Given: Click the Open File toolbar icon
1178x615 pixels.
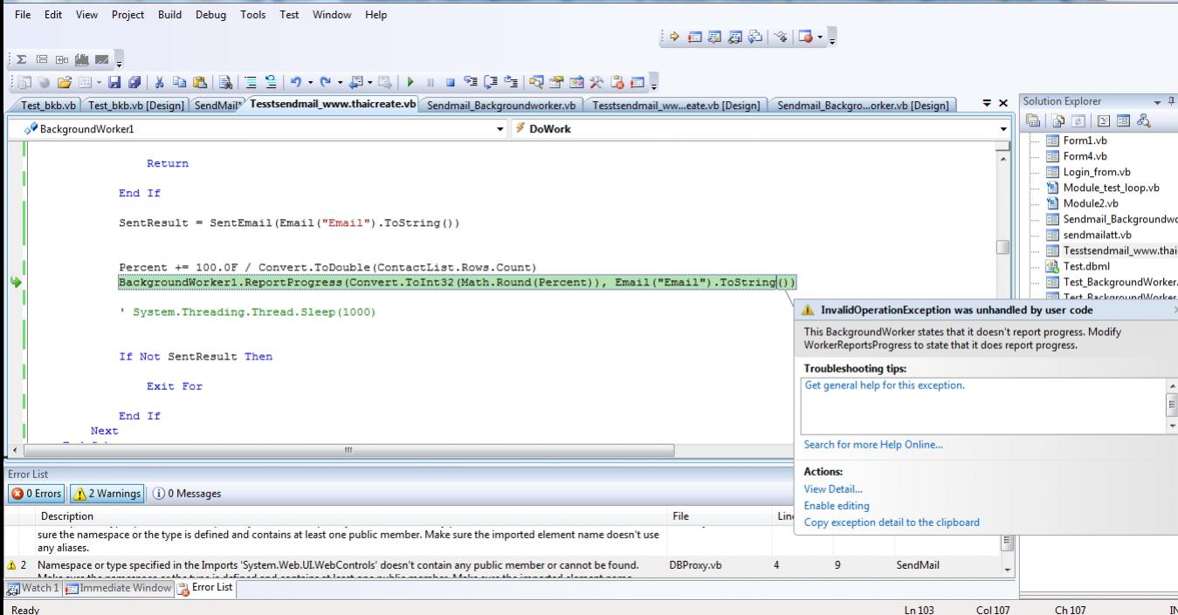Looking at the screenshot, I should 64,84.
